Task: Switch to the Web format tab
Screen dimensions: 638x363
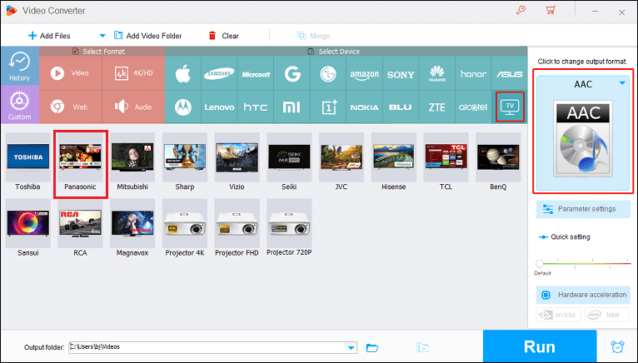Action: click(x=71, y=107)
